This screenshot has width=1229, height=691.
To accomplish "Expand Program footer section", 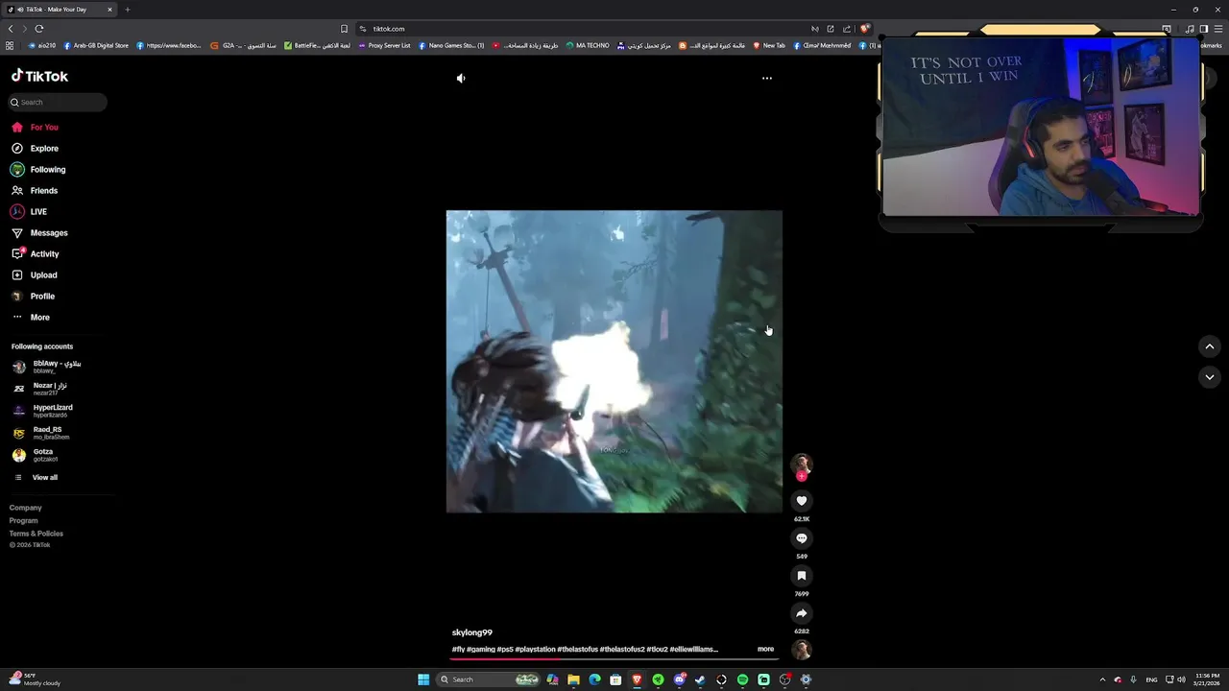I will coord(24,521).
